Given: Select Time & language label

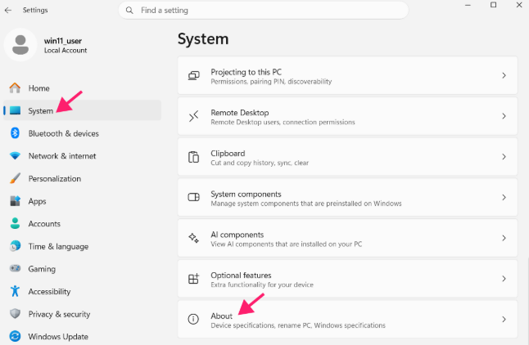Looking at the screenshot, I should (58, 247).
